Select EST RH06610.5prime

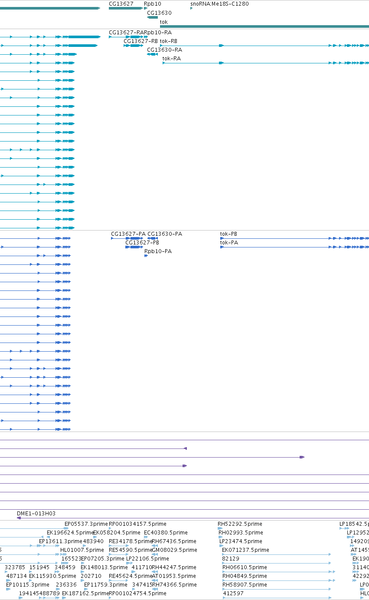pyautogui.click(x=245, y=567)
